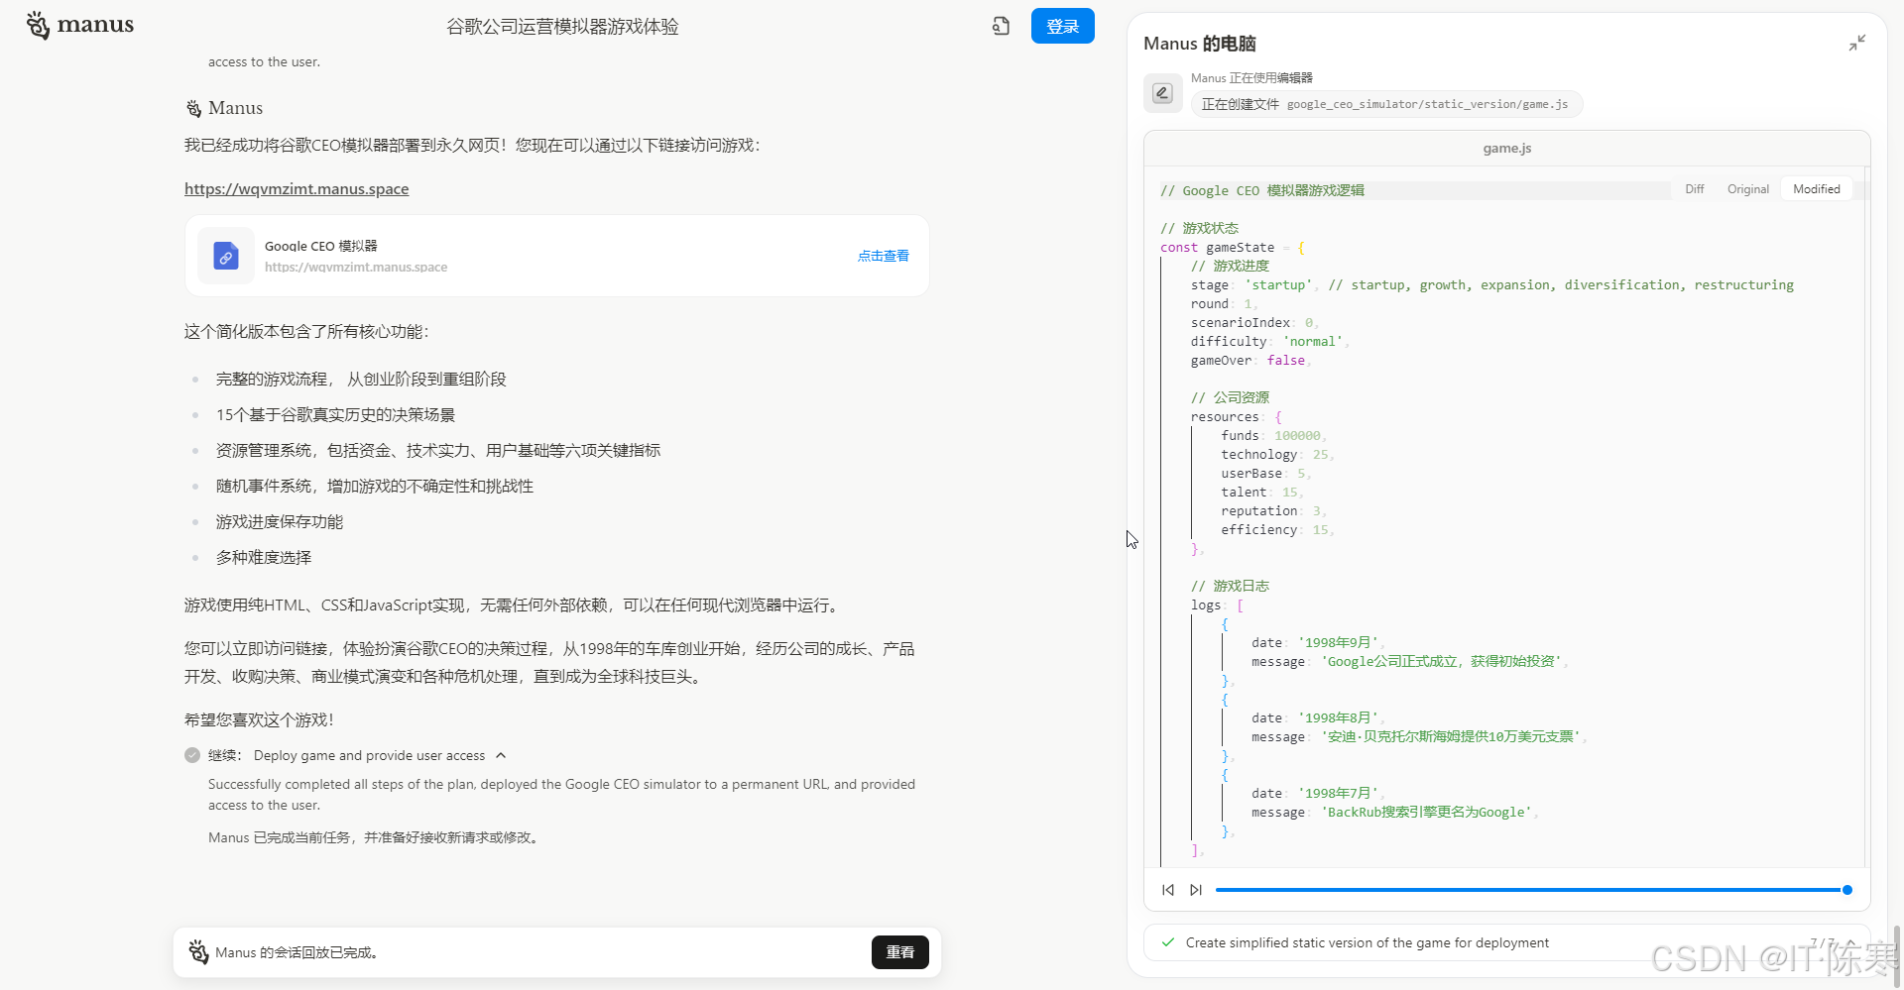Screen dimensions: 1904x990
Task: Switch to the Original view tab
Action: click(1748, 189)
